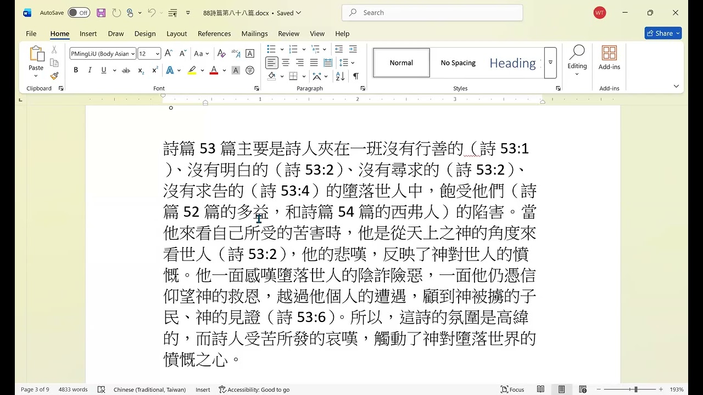Apply superscript formatting

coord(155,70)
